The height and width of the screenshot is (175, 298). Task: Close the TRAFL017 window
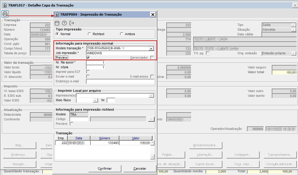[295, 5]
